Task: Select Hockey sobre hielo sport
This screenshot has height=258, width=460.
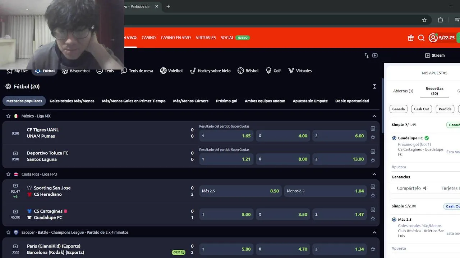Action: [x=210, y=71]
